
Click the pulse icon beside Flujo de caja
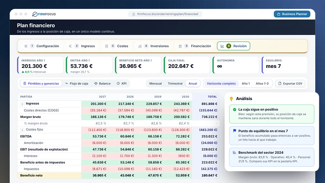tap(67, 83)
